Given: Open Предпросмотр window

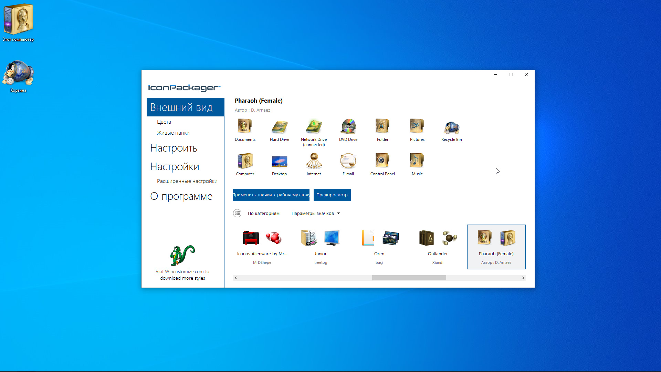Looking at the screenshot, I should [x=332, y=195].
